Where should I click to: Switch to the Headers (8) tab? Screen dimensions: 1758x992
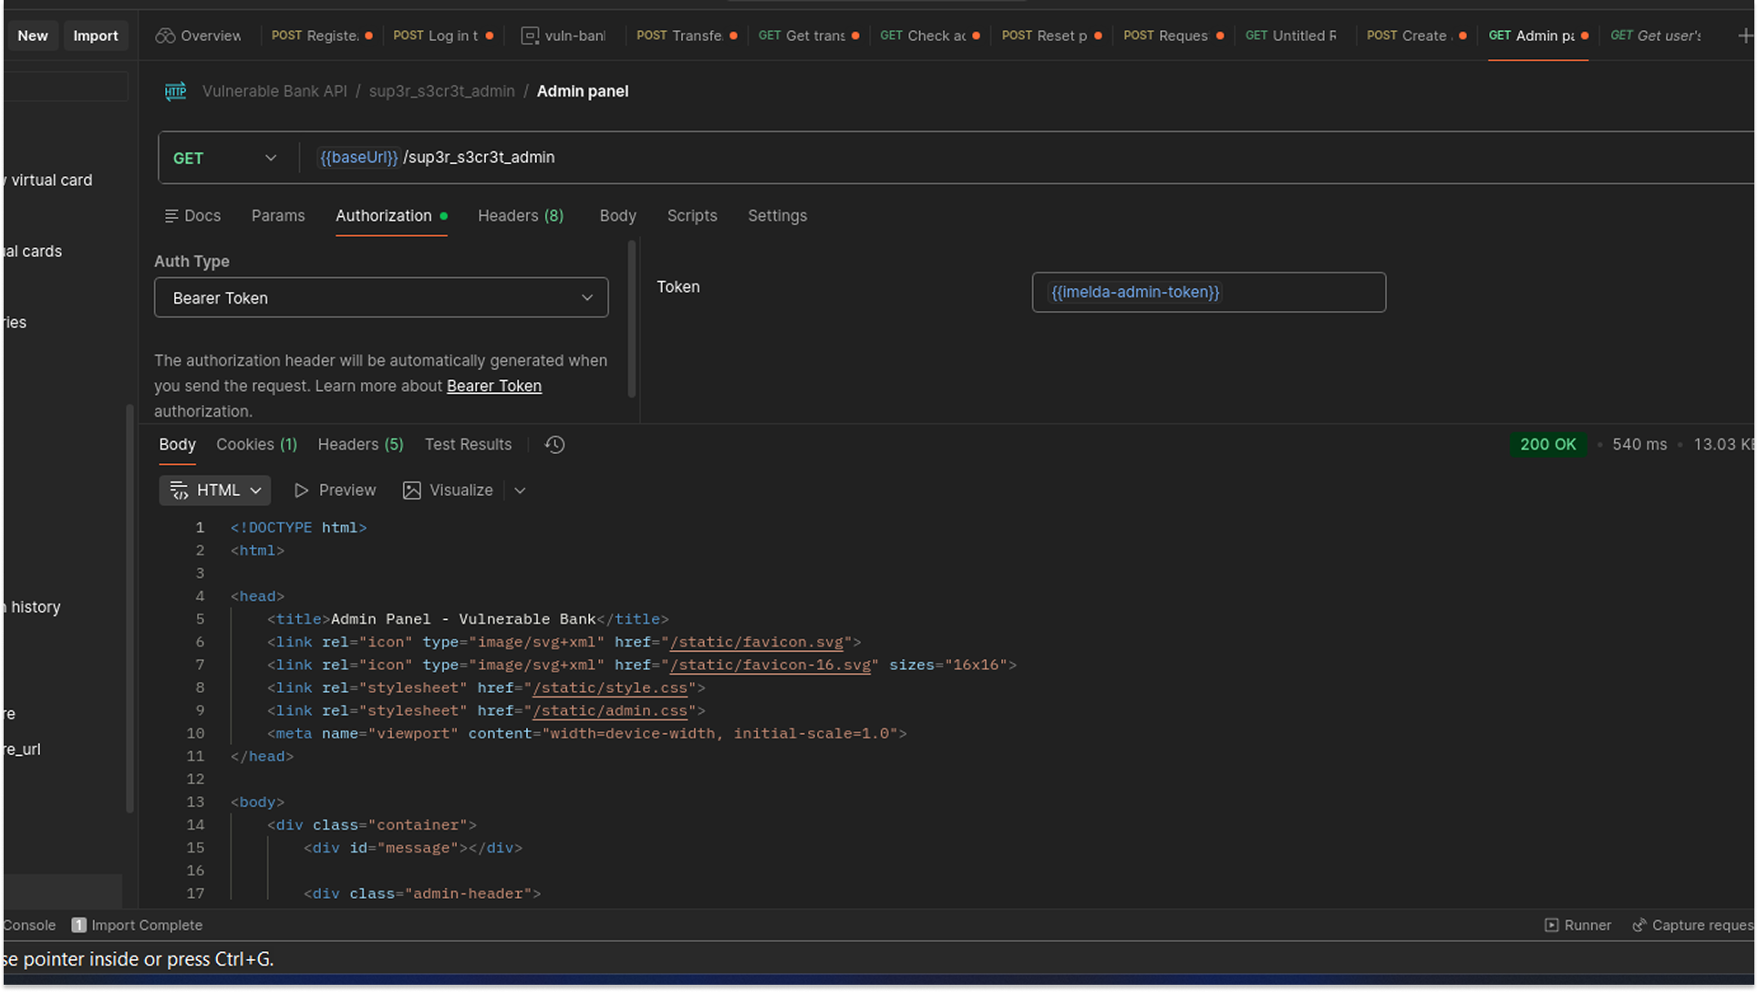520,215
